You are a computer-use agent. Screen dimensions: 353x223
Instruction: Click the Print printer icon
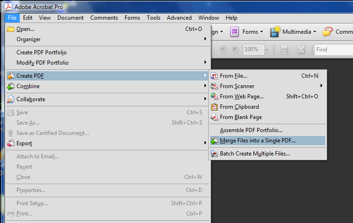pyautogui.click(x=11, y=214)
